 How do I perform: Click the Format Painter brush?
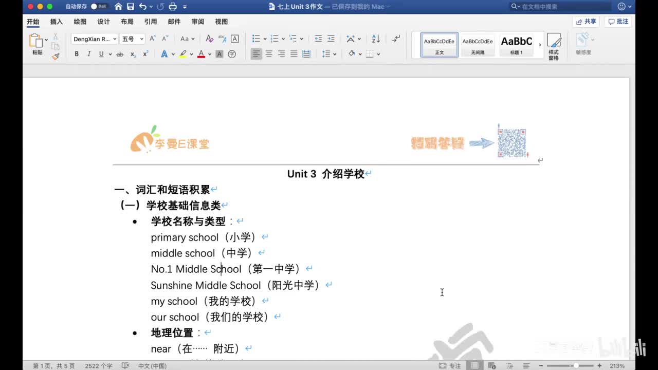(56, 56)
